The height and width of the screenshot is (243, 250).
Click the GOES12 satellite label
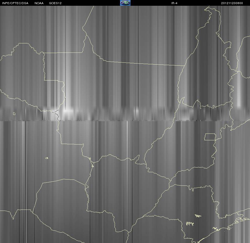55,3
